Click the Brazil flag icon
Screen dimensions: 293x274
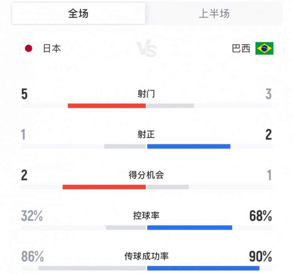[264, 49]
